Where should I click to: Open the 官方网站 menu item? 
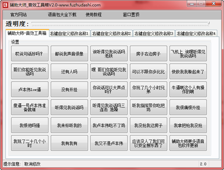point(19,15)
